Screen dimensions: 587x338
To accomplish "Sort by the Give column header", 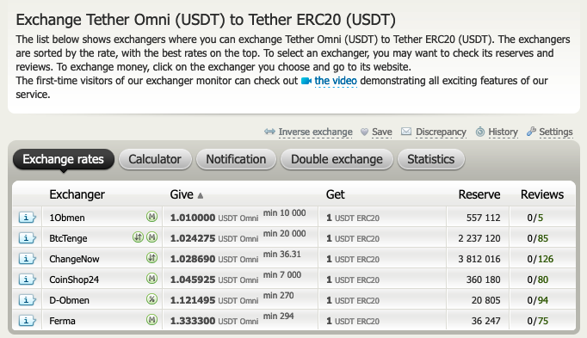I will point(182,194).
